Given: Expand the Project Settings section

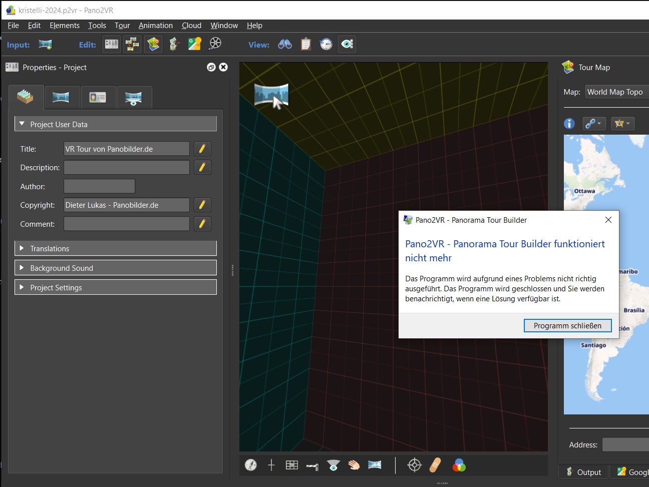Looking at the screenshot, I should (116, 287).
